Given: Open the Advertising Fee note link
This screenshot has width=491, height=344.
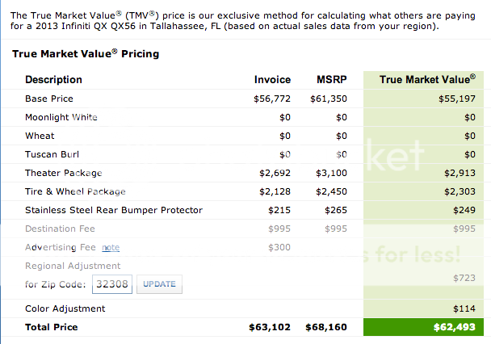Looking at the screenshot, I should [x=111, y=248].
